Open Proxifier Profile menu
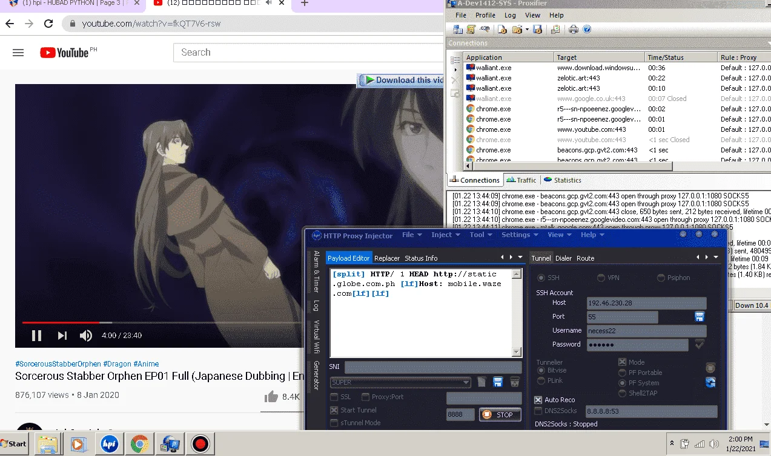This screenshot has height=456, width=771. tap(485, 15)
